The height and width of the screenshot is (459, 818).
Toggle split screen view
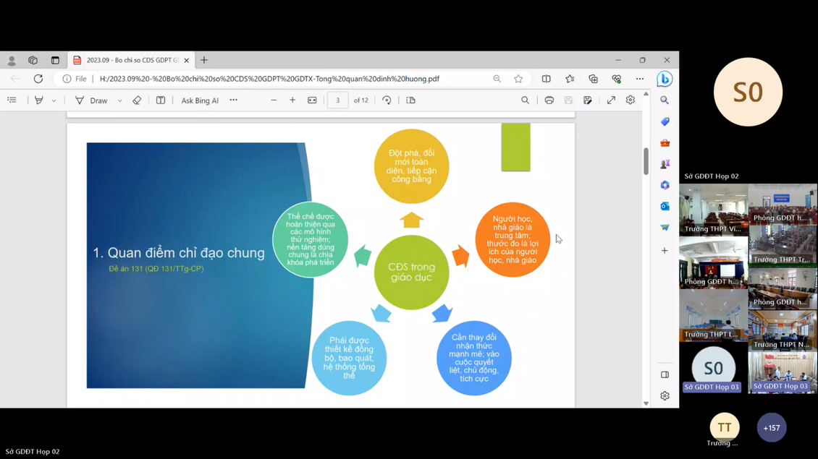tap(546, 79)
